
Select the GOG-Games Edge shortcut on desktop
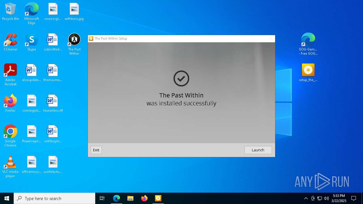(x=308, y=44)
